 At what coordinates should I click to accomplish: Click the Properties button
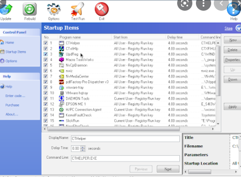coord(233,60)
